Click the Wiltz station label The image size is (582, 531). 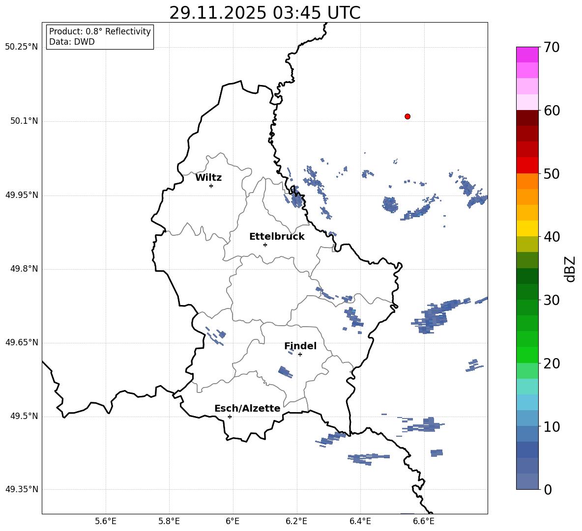coord(208,178)
